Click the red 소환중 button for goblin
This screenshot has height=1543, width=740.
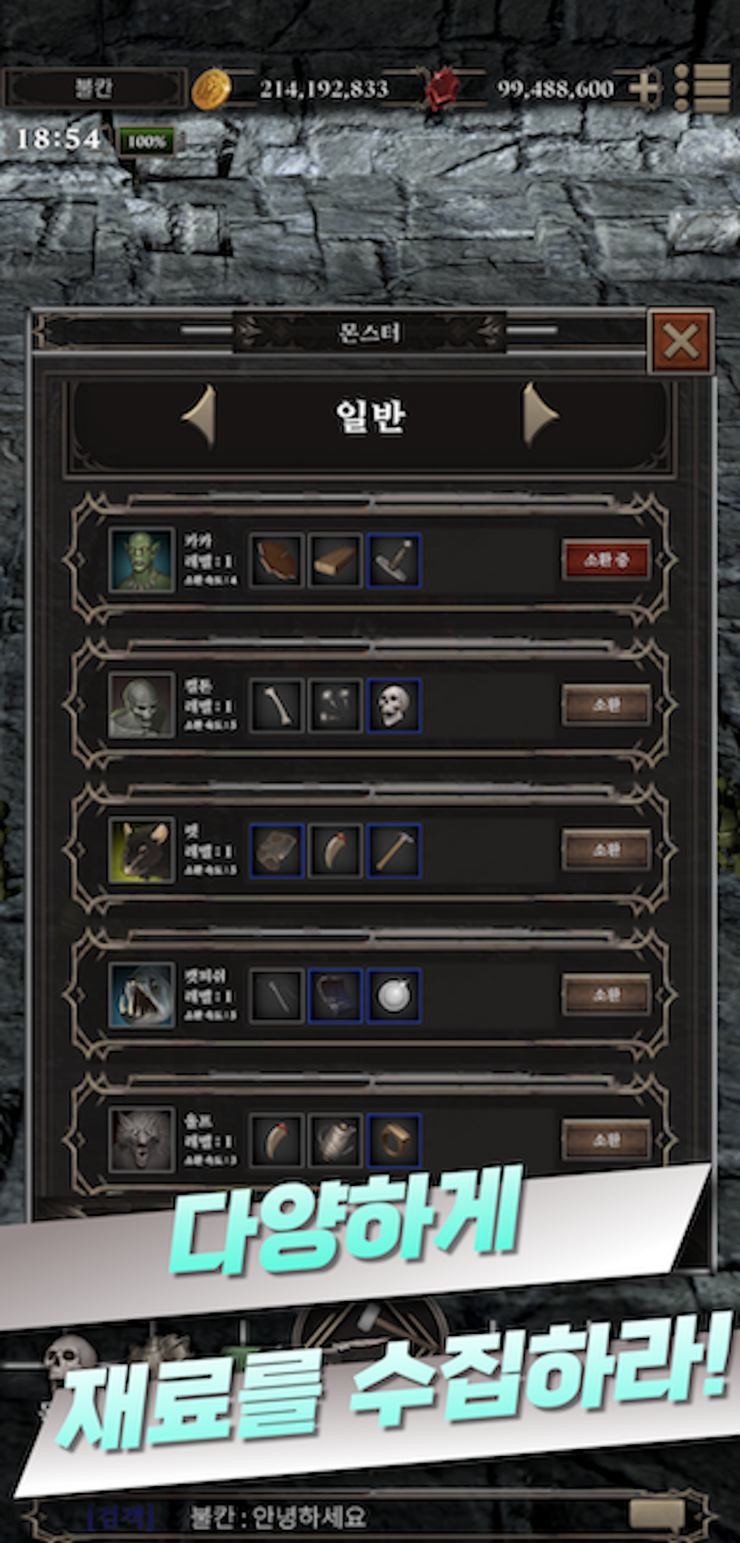606,560
